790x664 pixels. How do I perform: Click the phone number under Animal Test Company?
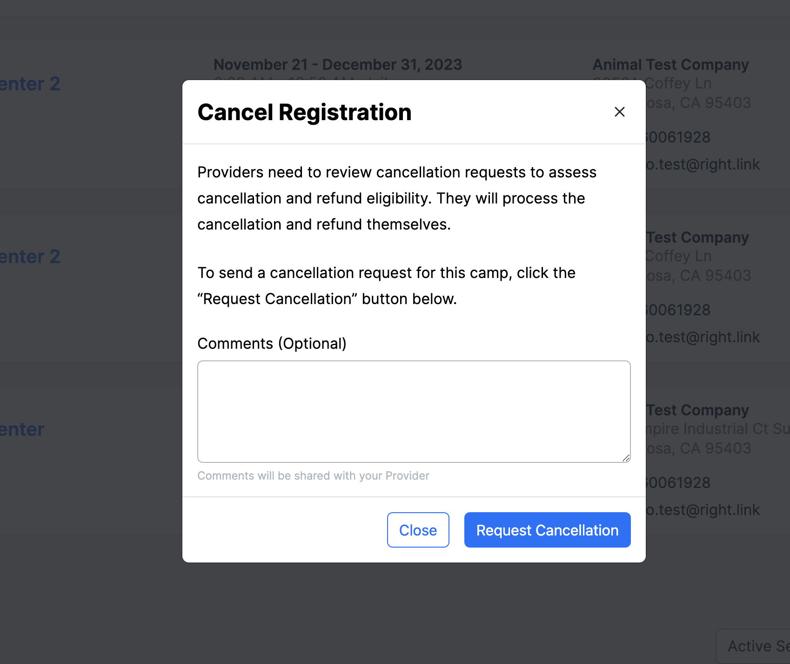point(678,137)
